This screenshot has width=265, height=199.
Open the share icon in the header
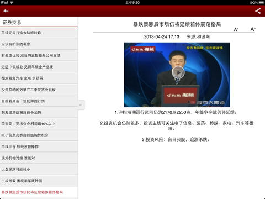tap(258, 11)
